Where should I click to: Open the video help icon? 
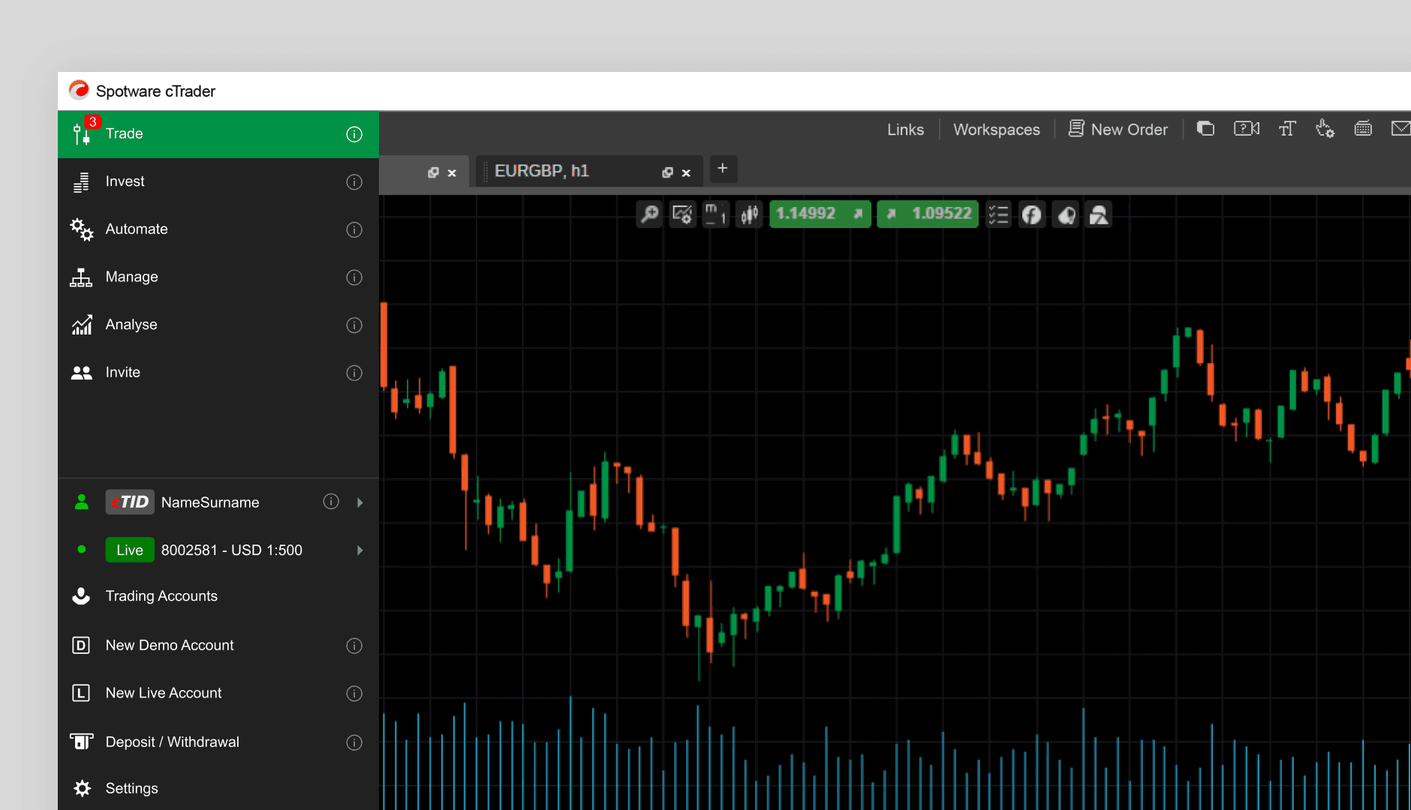coord(1247,129)
